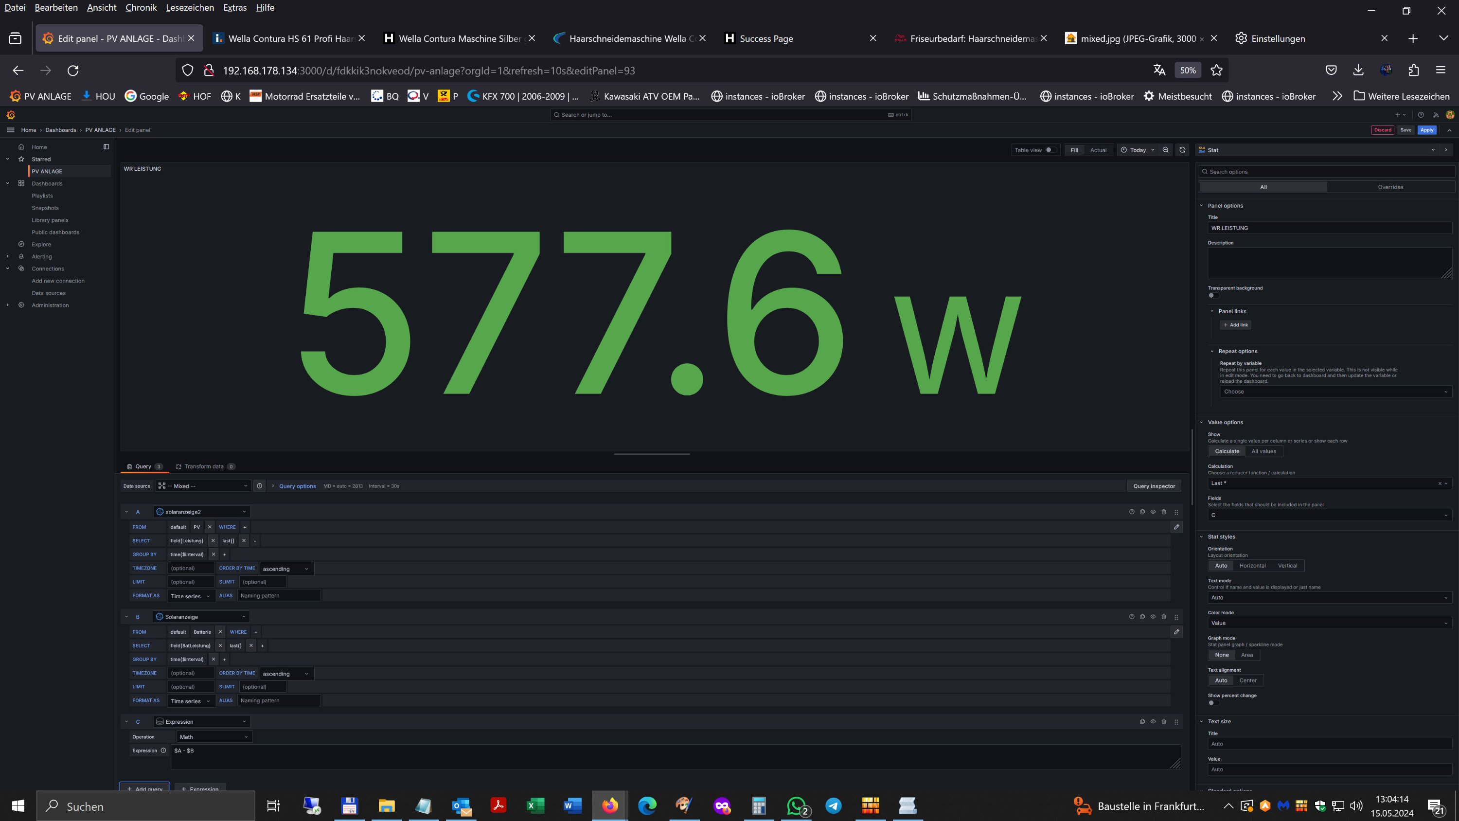Delete query B with trash icon
Image resolution: width=1459 pixels, height=821 pixels.
pyautogui.click(x=1164, y=616)
